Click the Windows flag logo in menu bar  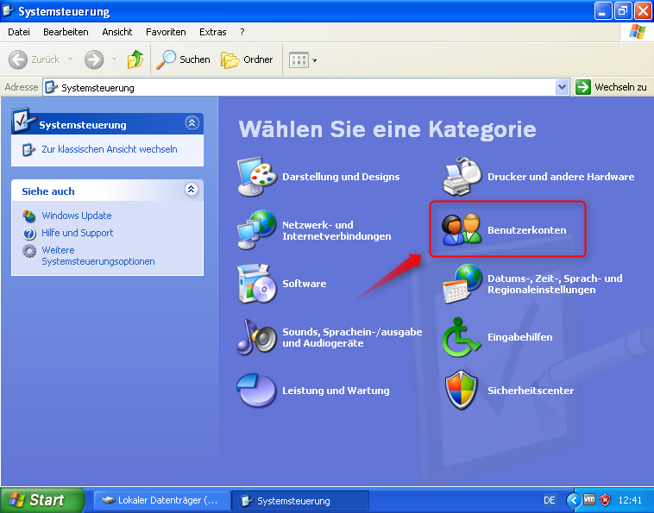coord(638,32)
